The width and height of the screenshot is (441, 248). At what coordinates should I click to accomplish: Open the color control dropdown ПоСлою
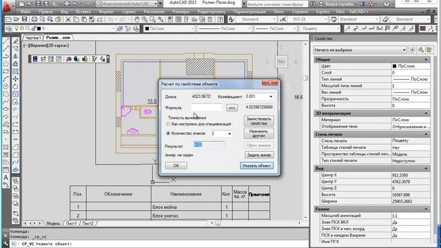click(192, 28)
